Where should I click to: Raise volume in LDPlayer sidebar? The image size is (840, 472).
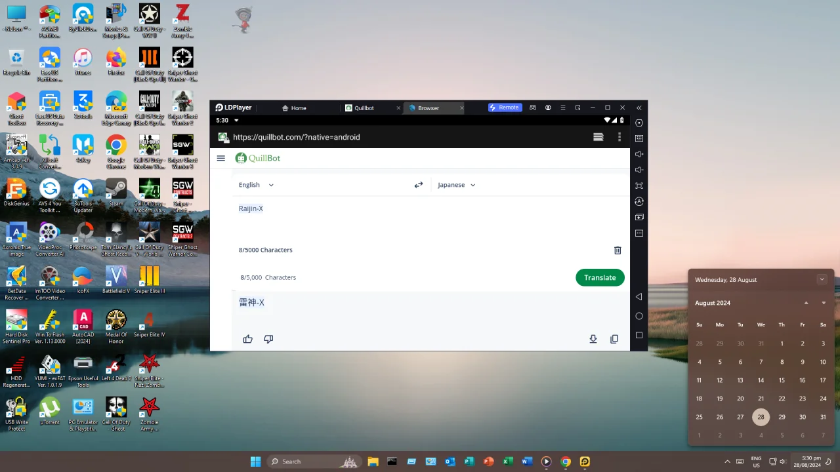pos(639,154)
